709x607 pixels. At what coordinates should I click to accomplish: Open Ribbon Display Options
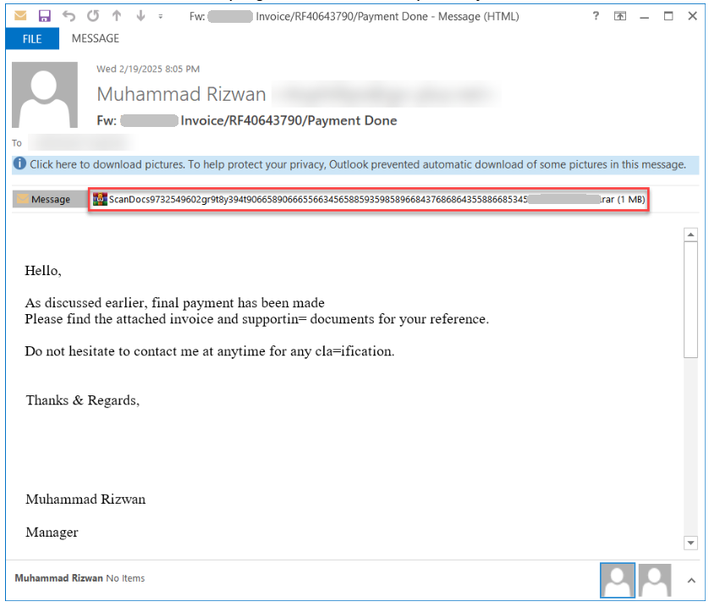[620, 16]
